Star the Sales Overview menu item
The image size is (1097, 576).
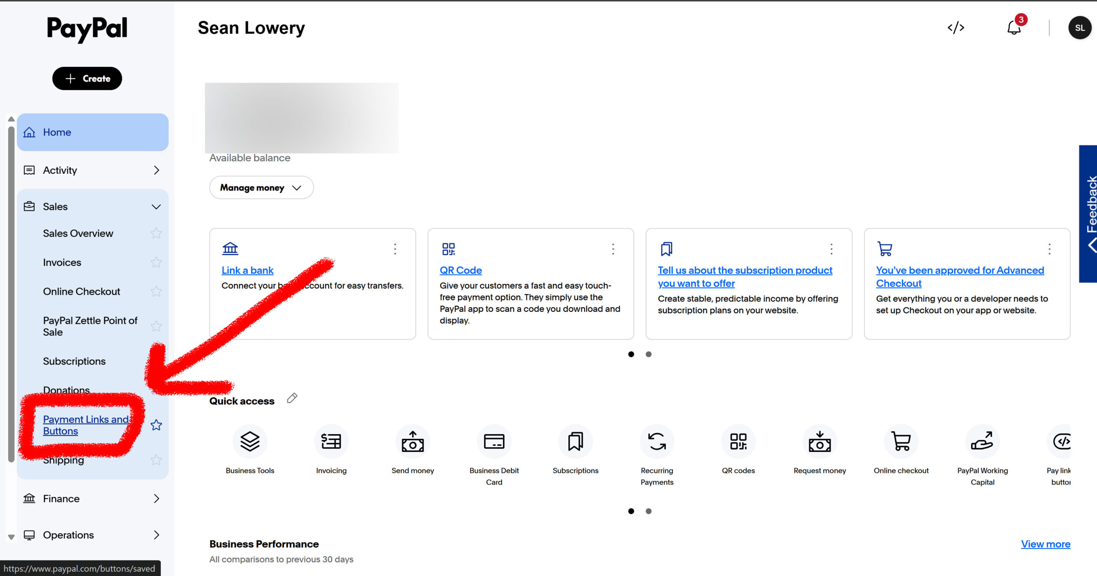coord(156,233)
